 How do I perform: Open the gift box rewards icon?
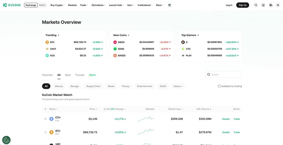tap(169, 5)
